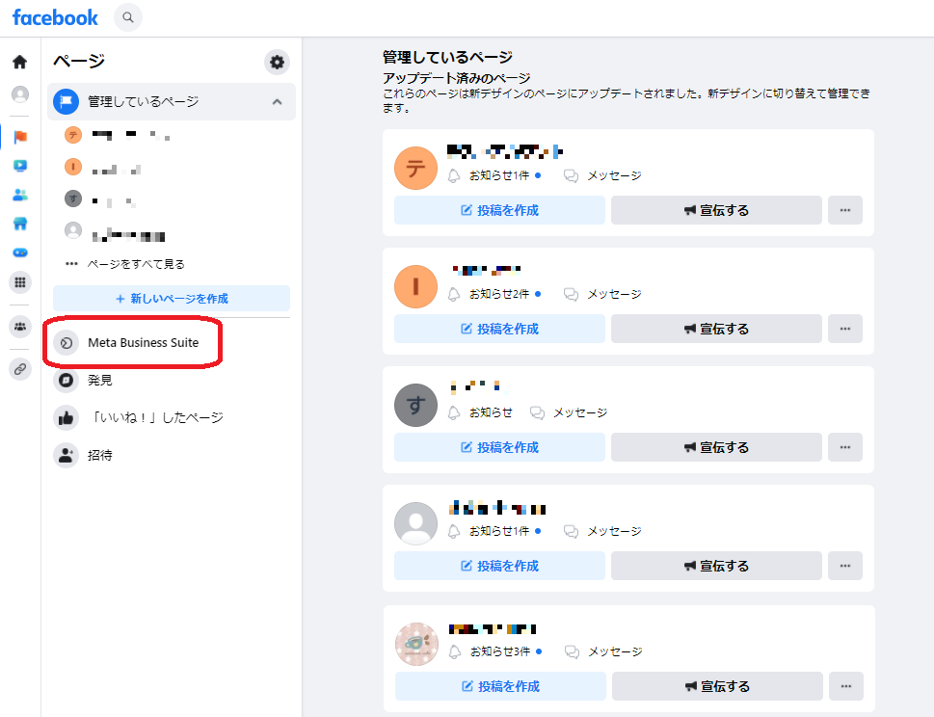The image size is (934, 717).
Task: Open the Friends icon in left rail
Action: [x=19, y=195]
